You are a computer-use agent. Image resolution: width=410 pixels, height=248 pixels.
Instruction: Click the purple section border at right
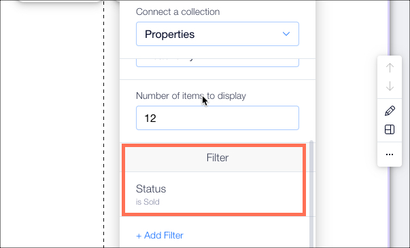389,124
